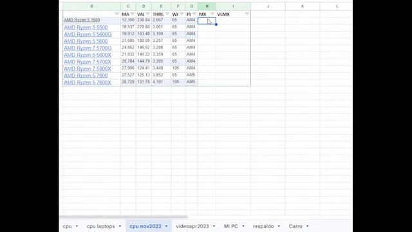Open the videoapr2023 tab dropdown arrow
The width and height of the screenshot is (412, 232).
[x=214, y=226]
